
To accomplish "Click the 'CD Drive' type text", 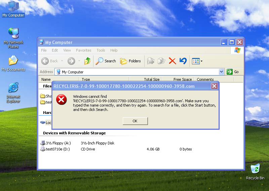I will (x=88, y=149).
